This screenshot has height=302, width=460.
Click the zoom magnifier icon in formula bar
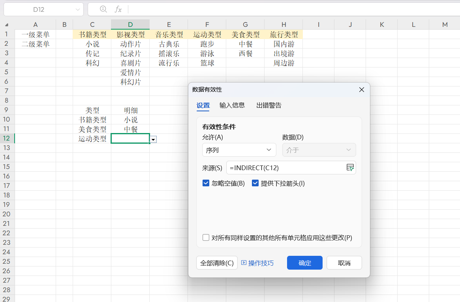click(x=103, y=9)
